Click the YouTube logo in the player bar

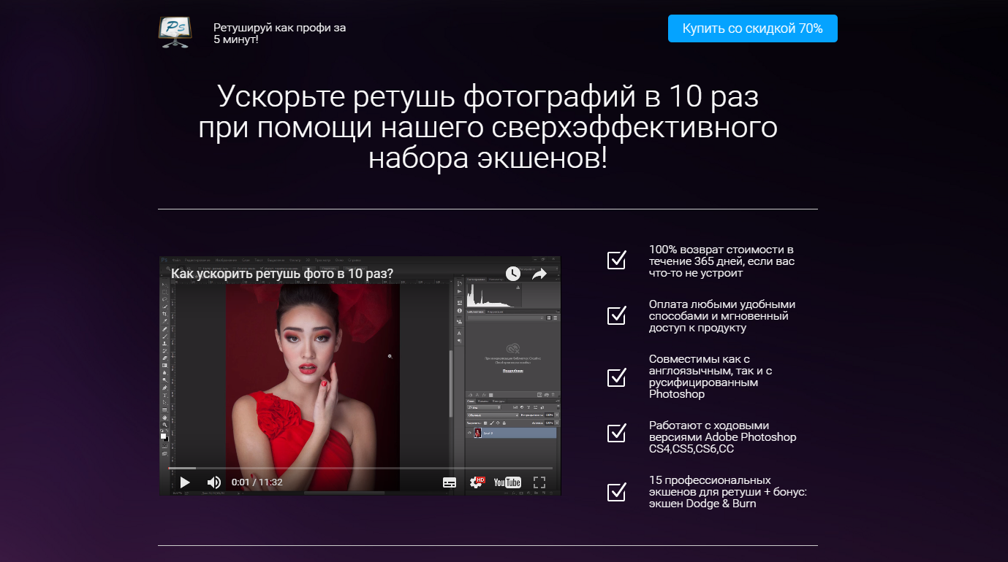coord(507,482)
